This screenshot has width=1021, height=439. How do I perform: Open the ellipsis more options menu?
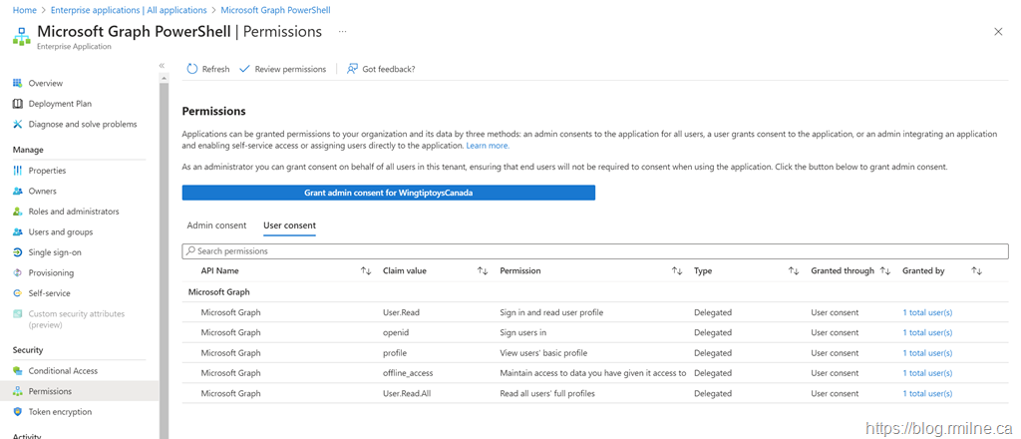pyautogui.click(x=342, y=32)
